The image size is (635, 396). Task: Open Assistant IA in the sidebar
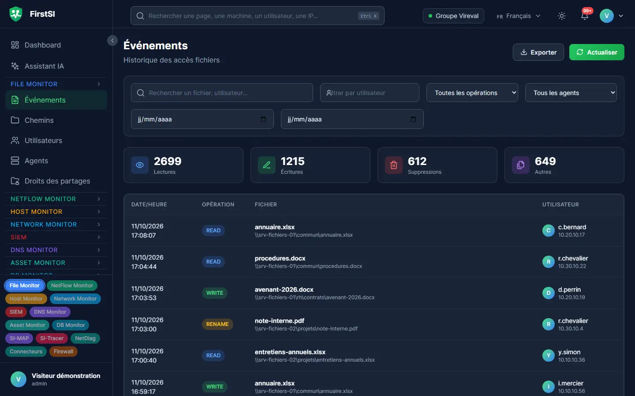click(x=56, y=66)
